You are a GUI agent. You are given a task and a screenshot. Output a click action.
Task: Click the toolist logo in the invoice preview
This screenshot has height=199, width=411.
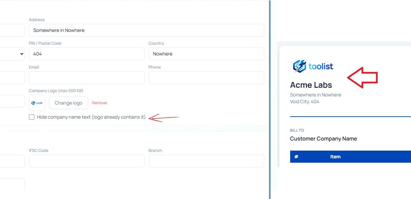click(312, 66)
